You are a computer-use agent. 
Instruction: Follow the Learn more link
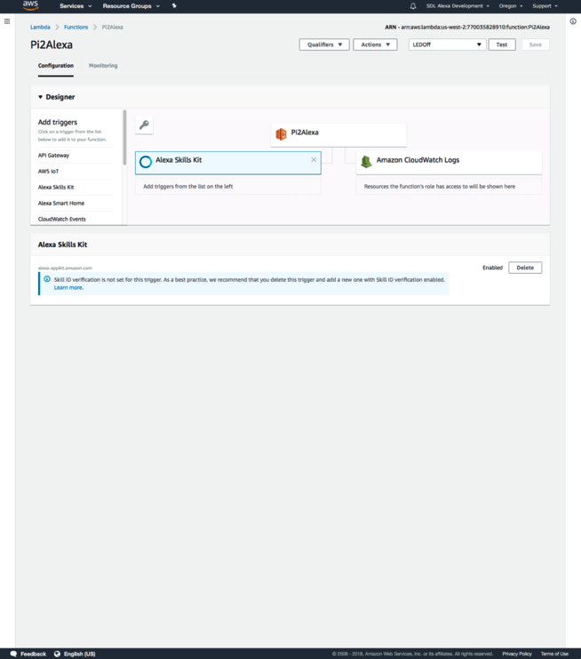68,288
